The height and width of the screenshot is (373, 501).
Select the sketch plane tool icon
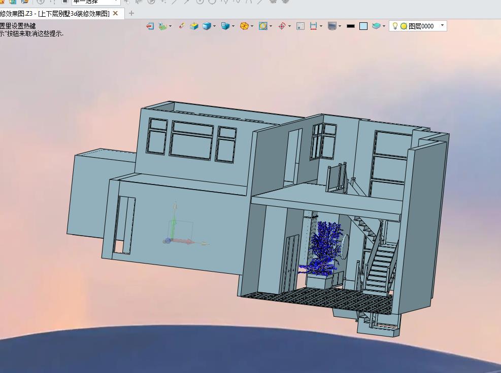[162, 26]
